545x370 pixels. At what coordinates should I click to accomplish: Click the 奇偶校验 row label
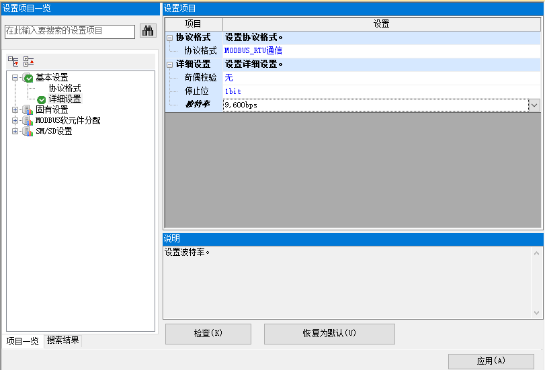(200, 78)
